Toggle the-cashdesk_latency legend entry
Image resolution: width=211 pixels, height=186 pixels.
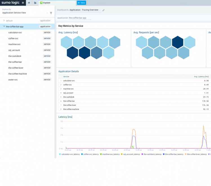point(151,154)
